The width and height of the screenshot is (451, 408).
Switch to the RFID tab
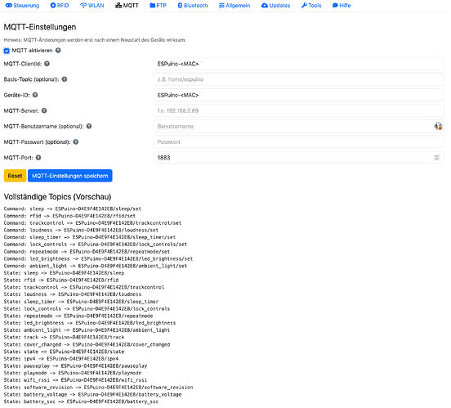(x=60, y=6)
